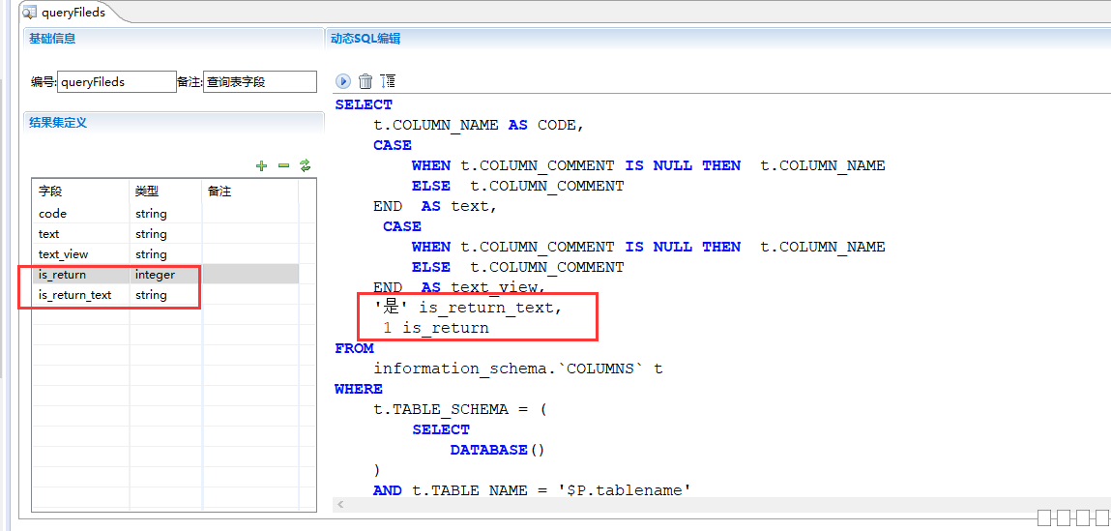Click the 备注 input field

[259, 82]
